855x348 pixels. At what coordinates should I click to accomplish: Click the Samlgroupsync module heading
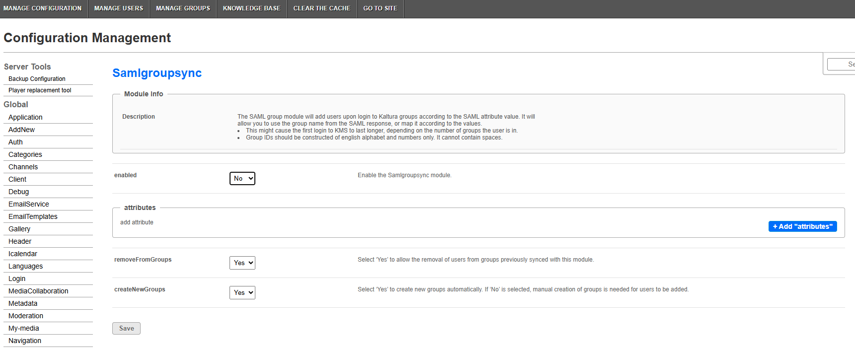[x=157, y=73]
